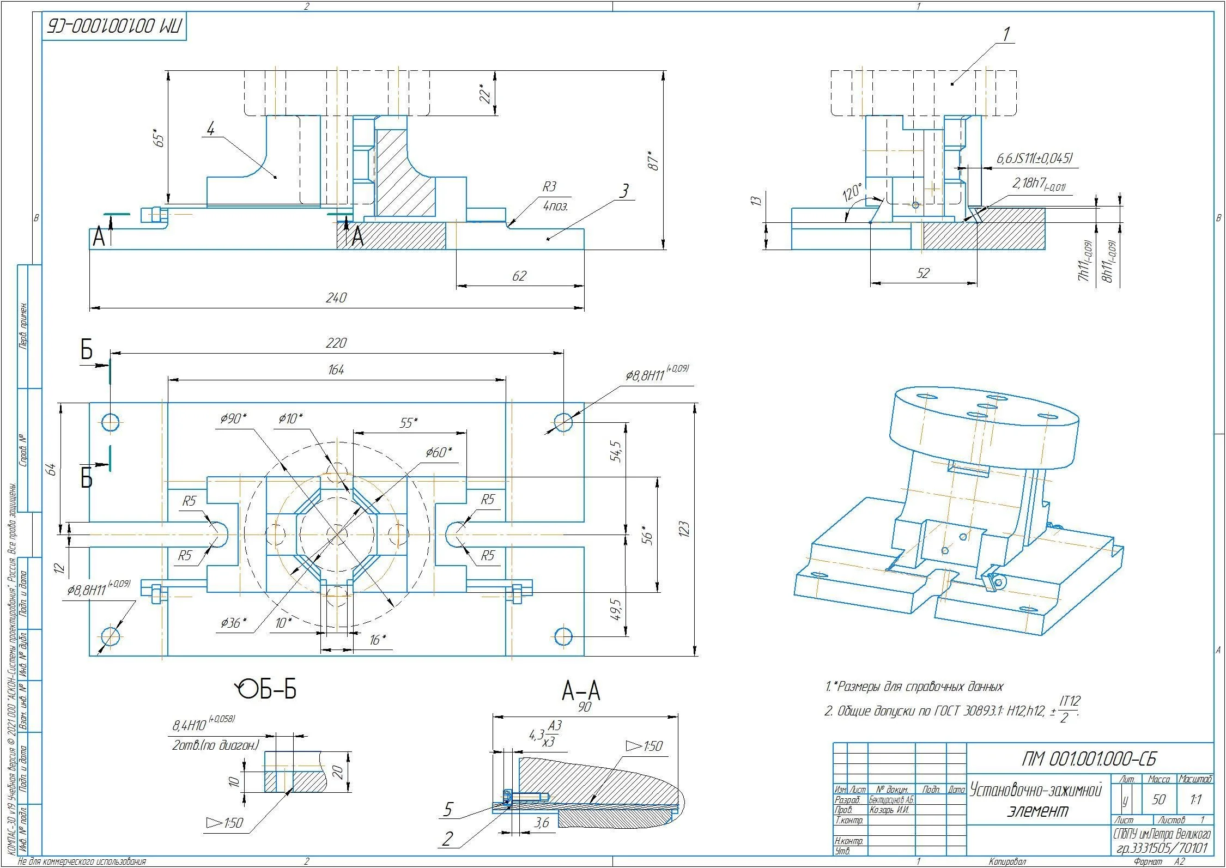Click the "3,6" dimension in section А-А
Viewport: 1226px width, 868px height.
click(541, 823)
